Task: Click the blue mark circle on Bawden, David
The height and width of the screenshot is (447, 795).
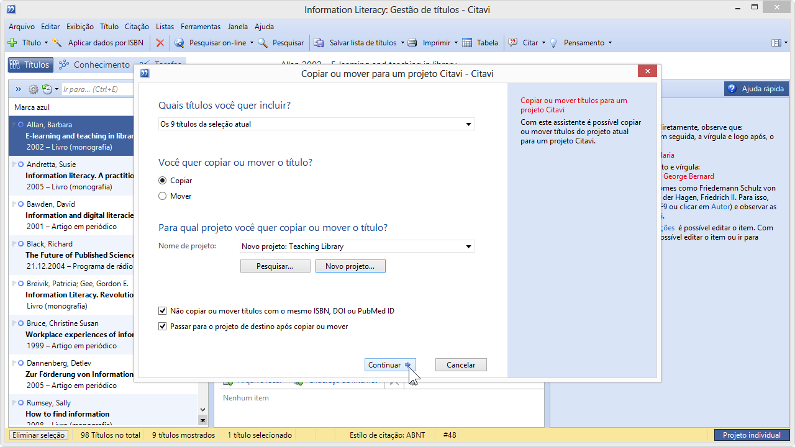Action: pos(21,204)
